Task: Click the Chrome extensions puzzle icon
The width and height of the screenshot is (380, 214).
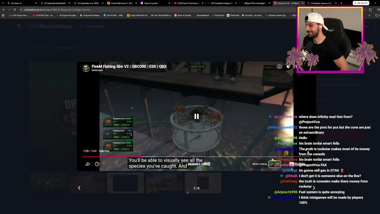Action: (370, 10)
